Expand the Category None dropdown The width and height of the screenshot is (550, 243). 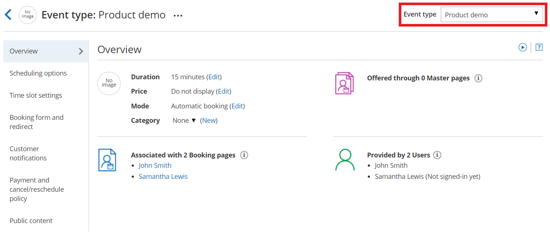click(x=184, y=121)
